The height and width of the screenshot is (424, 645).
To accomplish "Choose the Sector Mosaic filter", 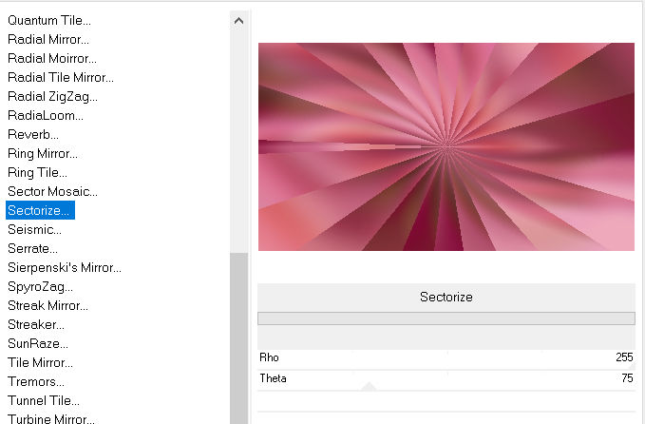I will pos(52,191).
